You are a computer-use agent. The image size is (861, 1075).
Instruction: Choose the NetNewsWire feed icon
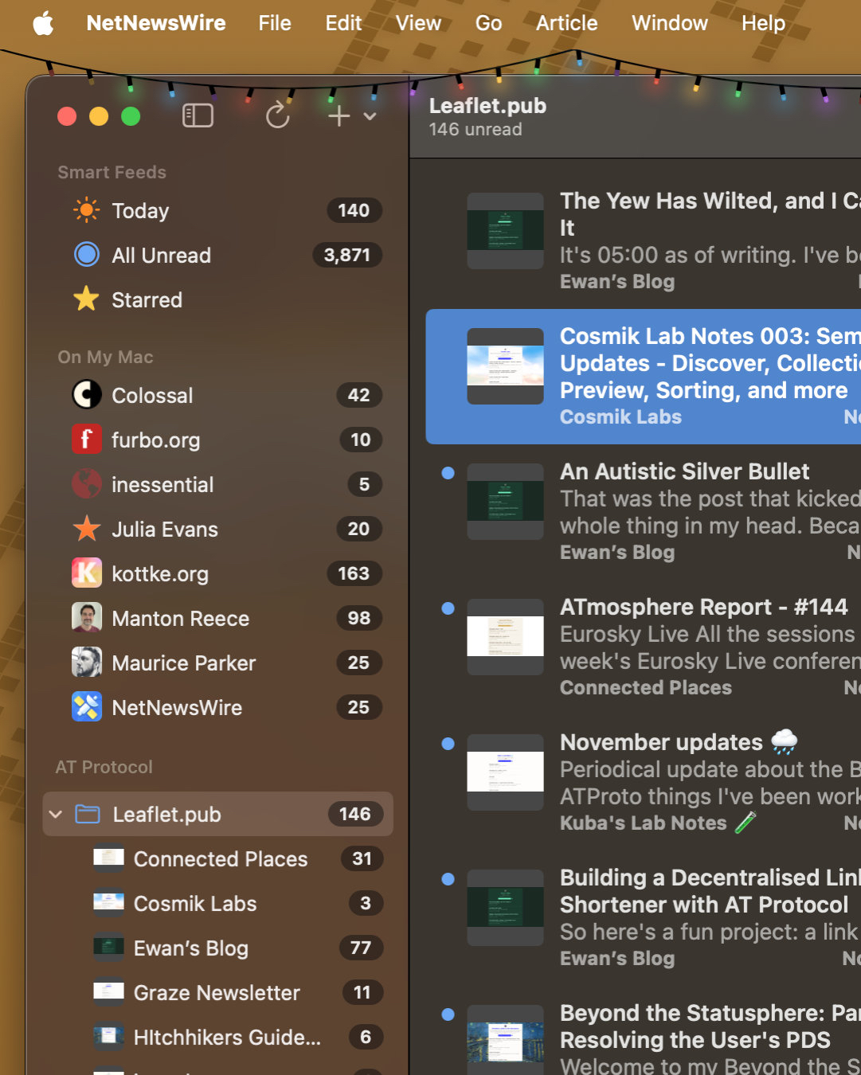[x=86, y=708]
